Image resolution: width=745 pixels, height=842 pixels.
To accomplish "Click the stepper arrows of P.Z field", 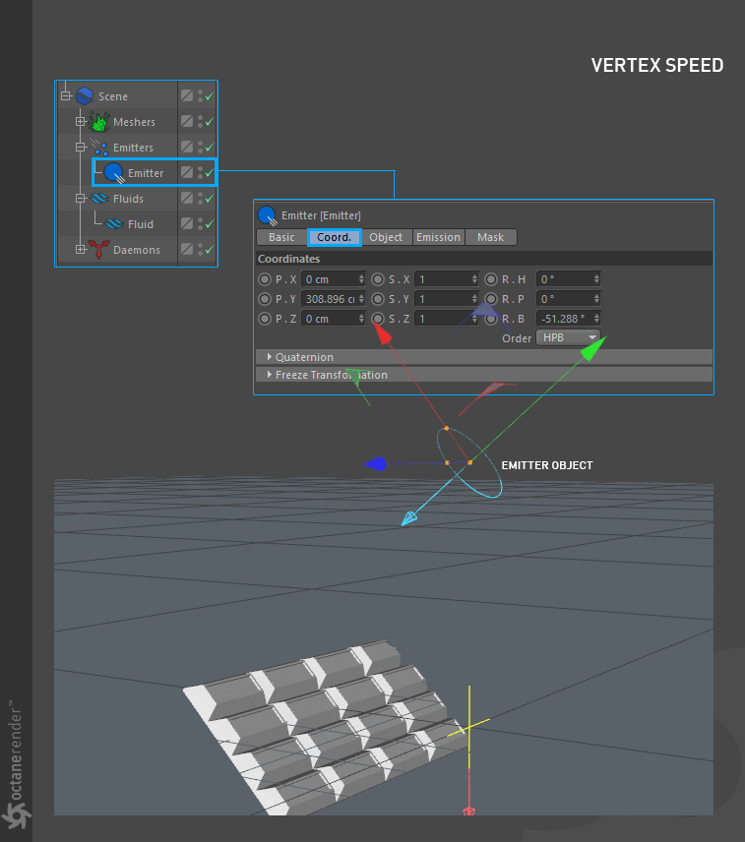I will pos(361,319).
